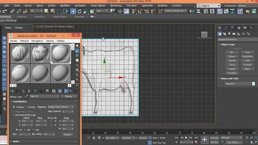Click the Set Key button
The height and width of the screenshot is (145, 258).
(214, 142)
